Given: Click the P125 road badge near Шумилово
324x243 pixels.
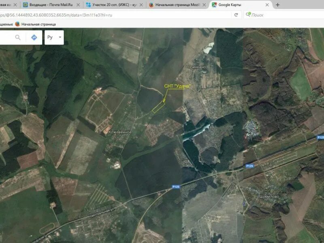Looking at the screenshot, I should point(249,166).
